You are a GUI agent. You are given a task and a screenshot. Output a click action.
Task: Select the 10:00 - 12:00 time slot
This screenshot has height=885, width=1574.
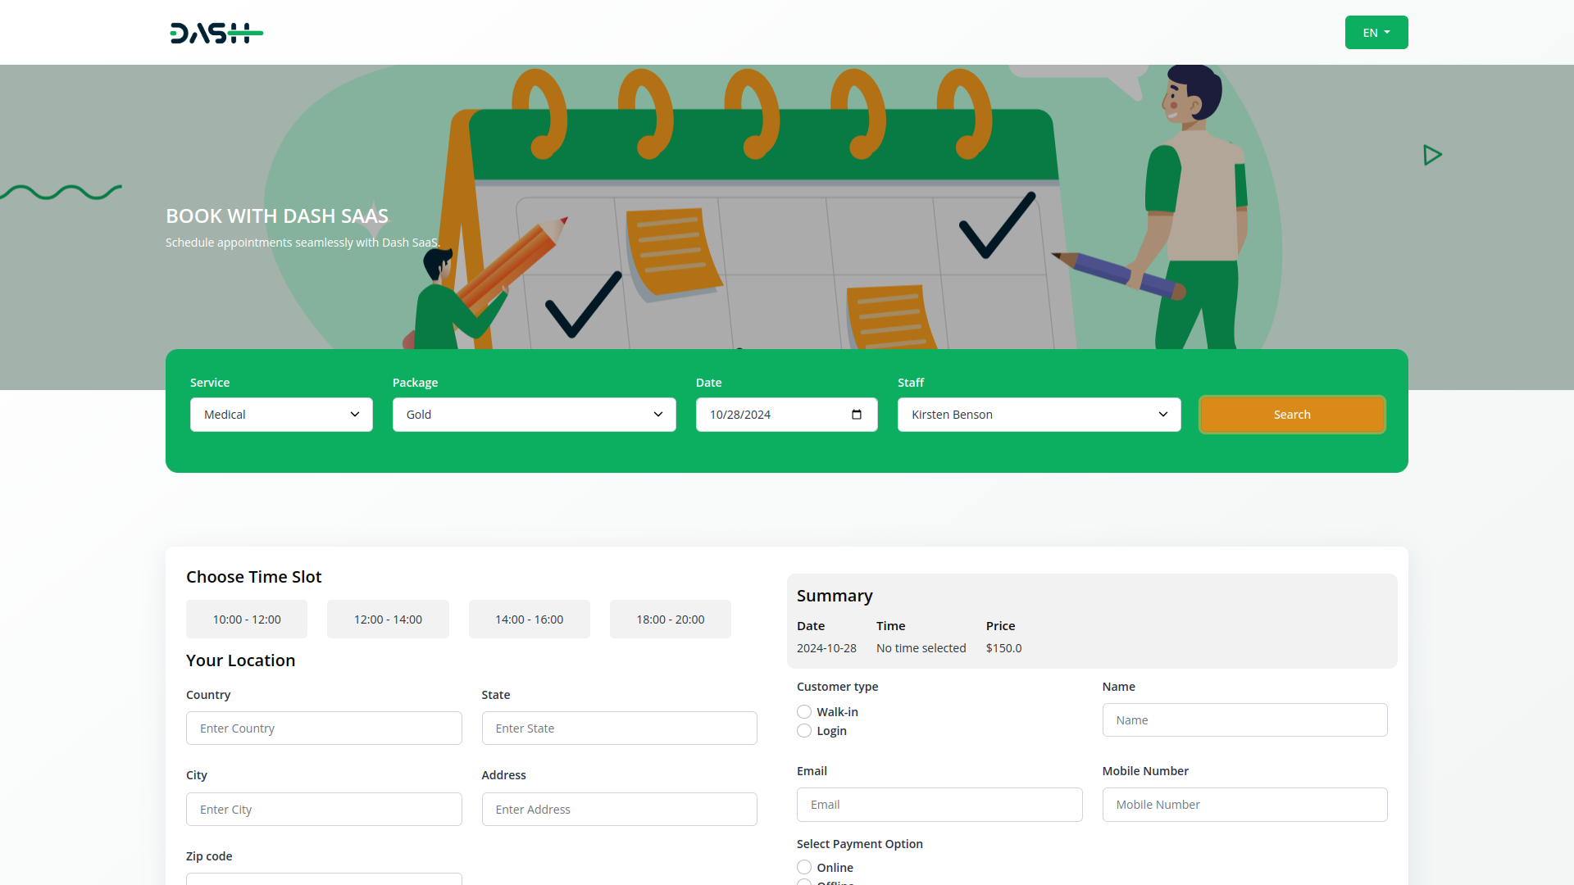point(247,619)
